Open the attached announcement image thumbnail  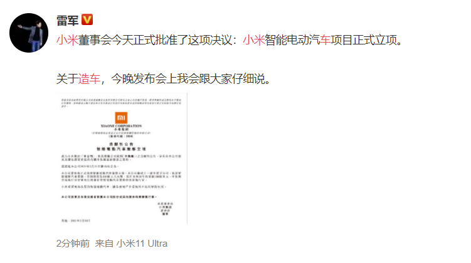click(122, 158)
